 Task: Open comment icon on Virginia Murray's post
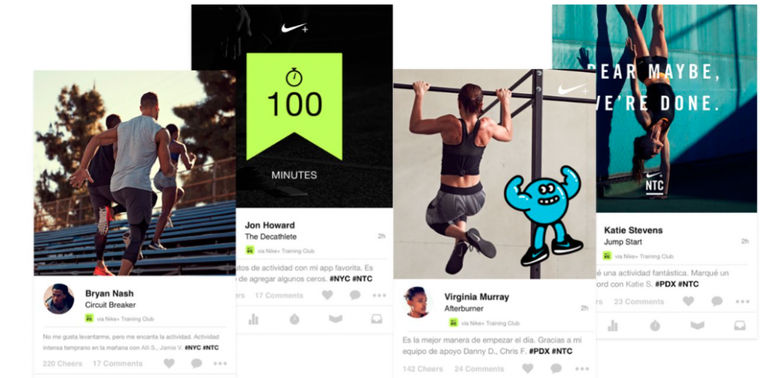pyautogui.click(x=556, y=369)
